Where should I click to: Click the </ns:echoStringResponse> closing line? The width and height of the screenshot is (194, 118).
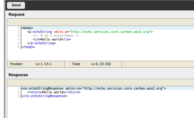point(44,96)
